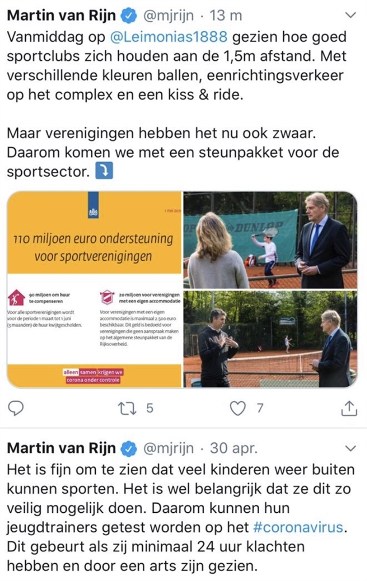
Task: Click verified badge on the first tweet
Action: pos(128,15)
